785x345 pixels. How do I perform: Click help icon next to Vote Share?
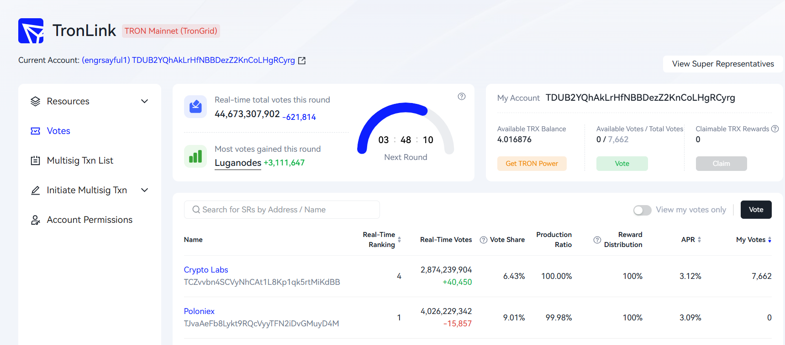point(484,240)
